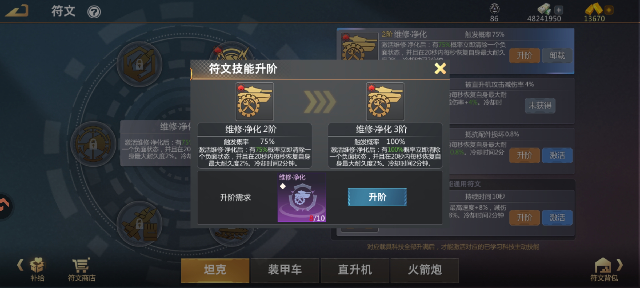Add cash with the plus icon
Image resolution: width=640 pixels, height=288 pixels.
click(559, 10)
